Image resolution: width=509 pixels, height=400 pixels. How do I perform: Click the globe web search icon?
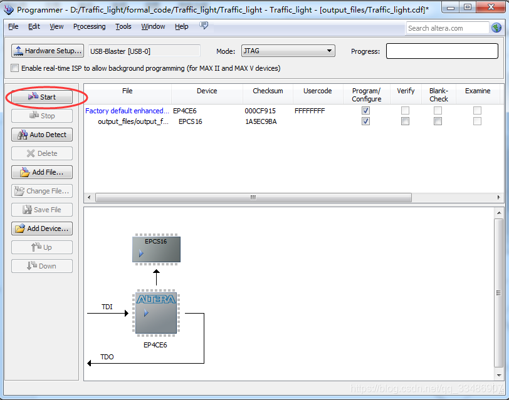[x=496, y=28]
